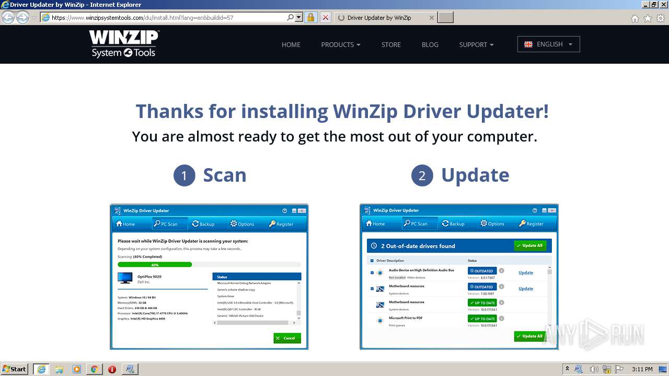Click the browser Forward arrow button
Image resolution: width=669 pixels, height=376 pixels.
click(x=22, y=17)
